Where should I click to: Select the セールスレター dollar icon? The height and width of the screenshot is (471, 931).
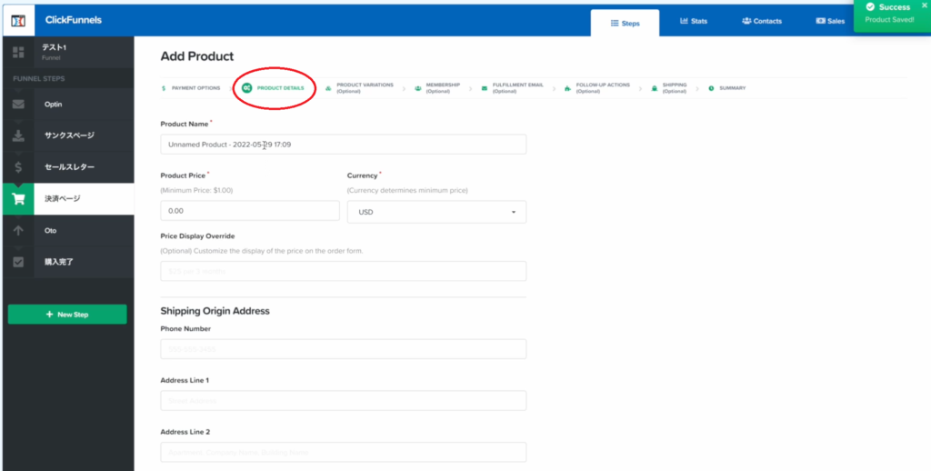pyautogui.click(x=18, y=167)
